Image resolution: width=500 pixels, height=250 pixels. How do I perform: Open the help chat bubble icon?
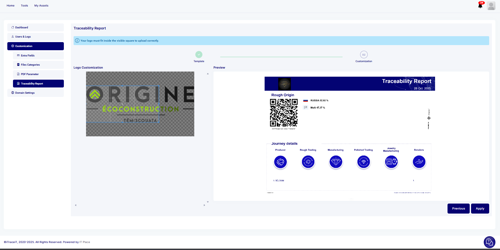click(x=489, y=242)
